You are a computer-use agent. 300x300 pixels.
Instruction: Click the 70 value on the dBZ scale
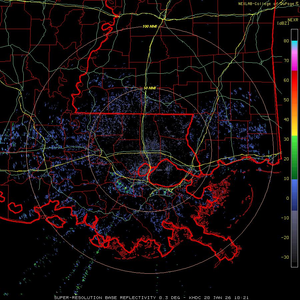tap(286, 60)
